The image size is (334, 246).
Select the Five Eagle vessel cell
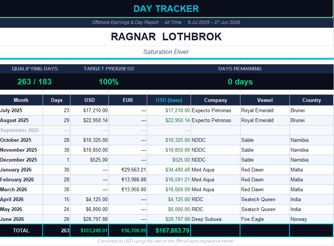pyautogui.click(x=265, y=219)
